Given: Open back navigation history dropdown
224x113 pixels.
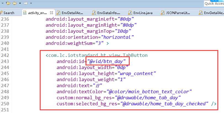Looking at the screenshot, I should [x=20, y=3].
